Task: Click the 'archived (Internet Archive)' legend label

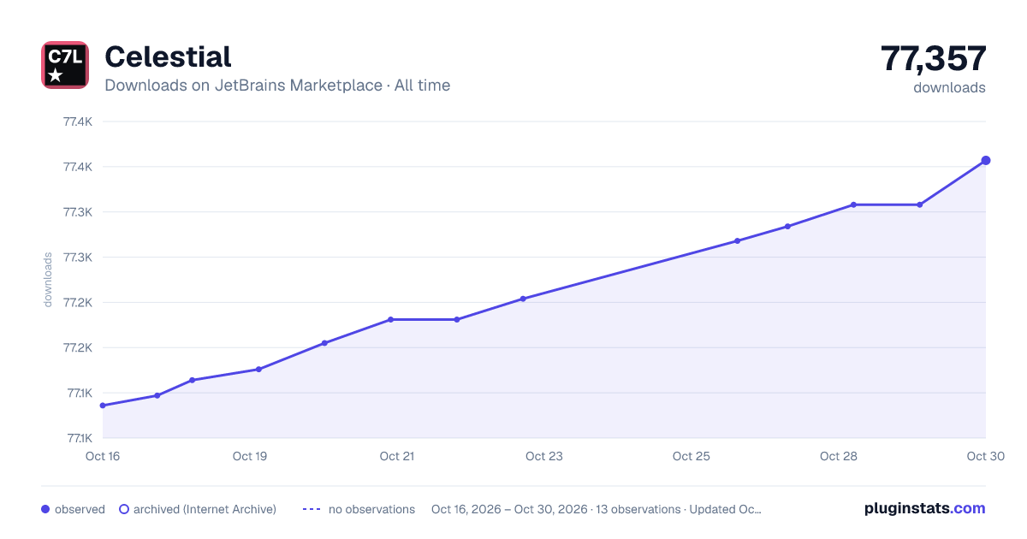Action: (205, 509)
